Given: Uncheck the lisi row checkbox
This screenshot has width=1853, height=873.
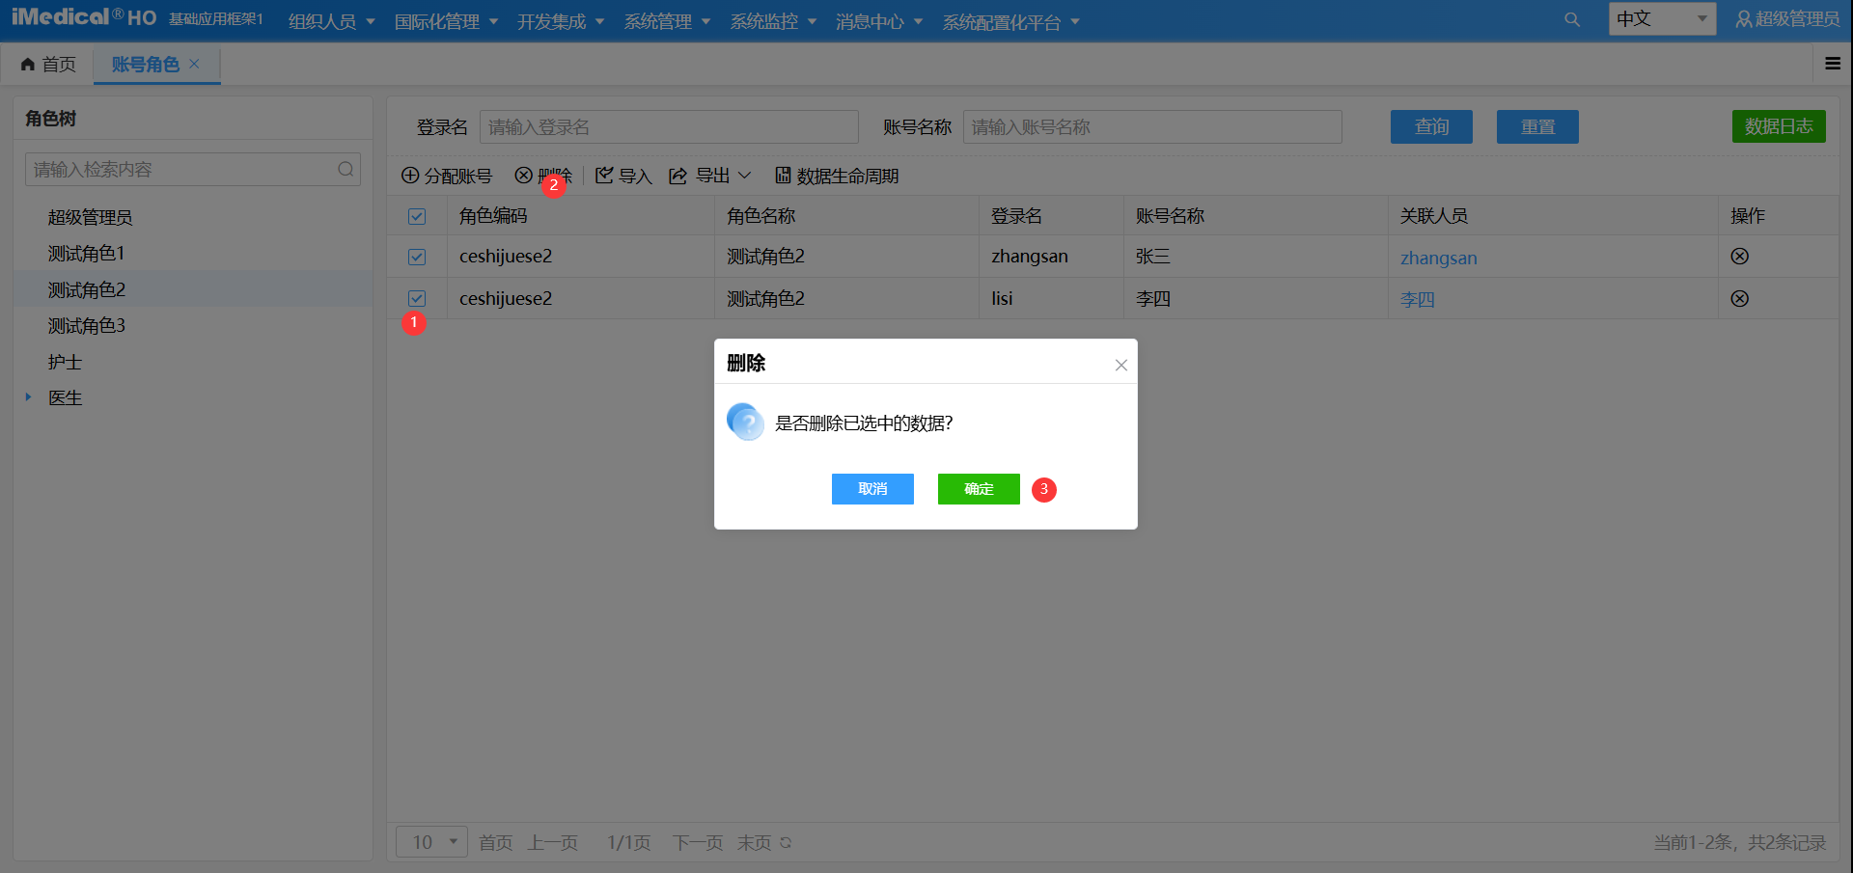Looking at the screenshot, I should pos(417,299).
